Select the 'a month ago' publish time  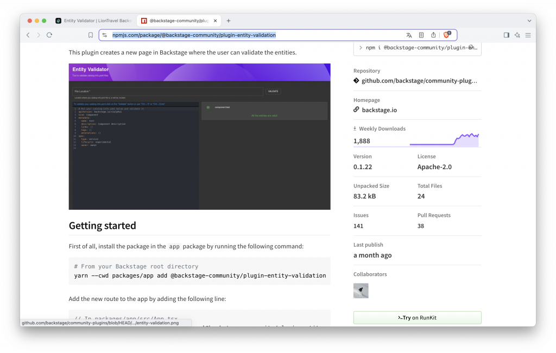point(372,255)
